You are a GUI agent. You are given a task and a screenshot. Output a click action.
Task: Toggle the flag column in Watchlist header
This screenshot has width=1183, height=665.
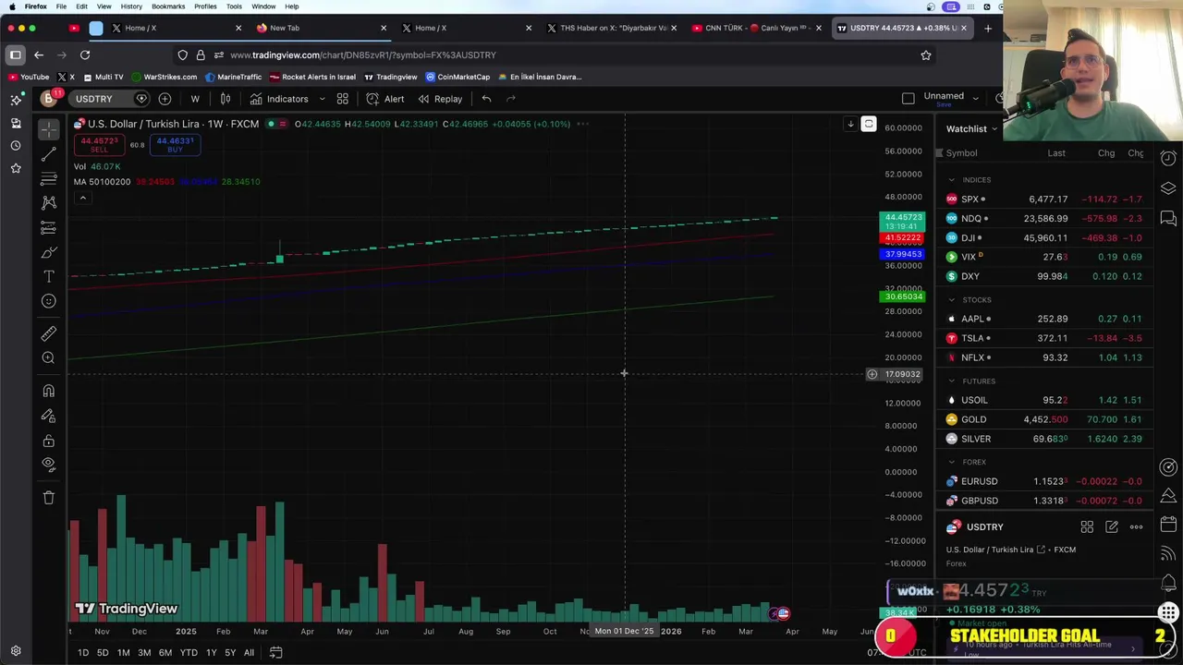(x=938, y=153)
